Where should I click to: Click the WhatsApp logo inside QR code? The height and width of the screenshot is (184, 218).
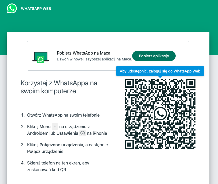pyautogui.click(x=160, y=114)
